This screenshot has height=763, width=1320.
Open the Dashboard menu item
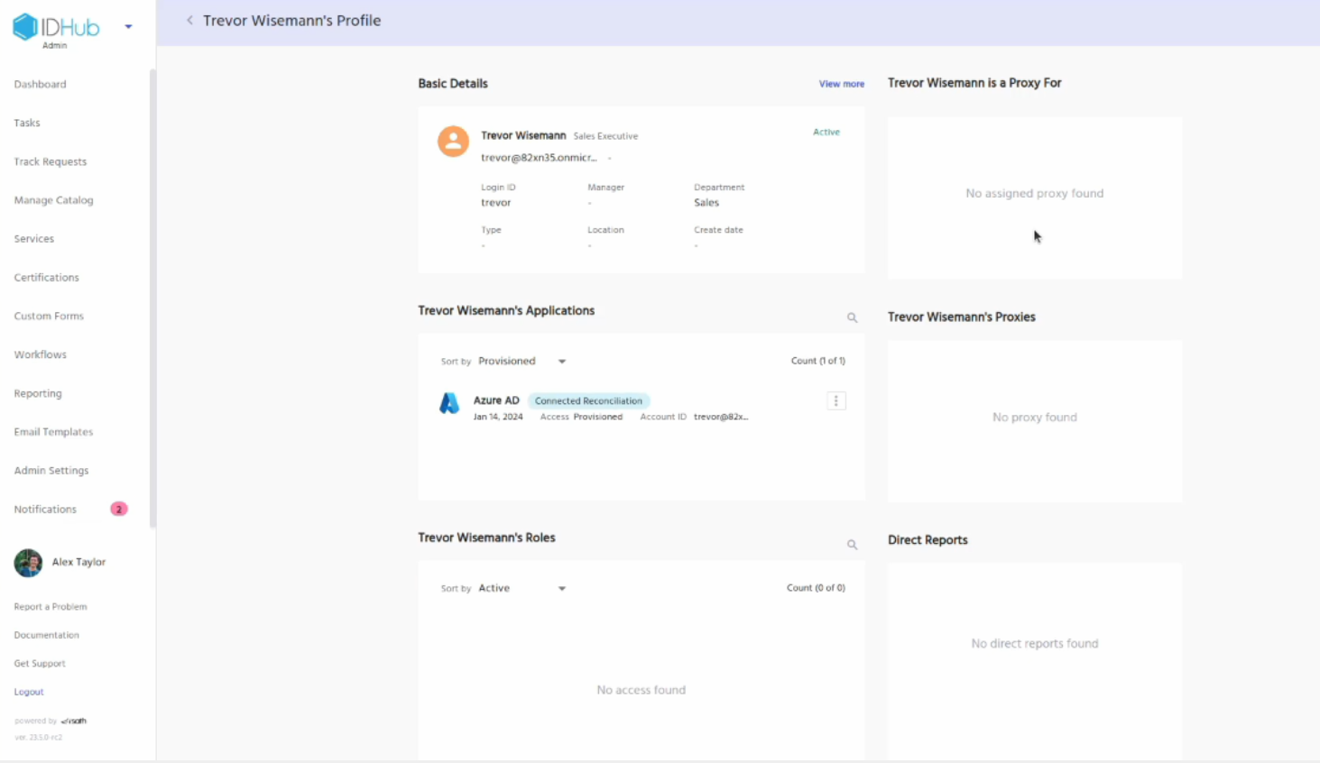pos(41,85)
